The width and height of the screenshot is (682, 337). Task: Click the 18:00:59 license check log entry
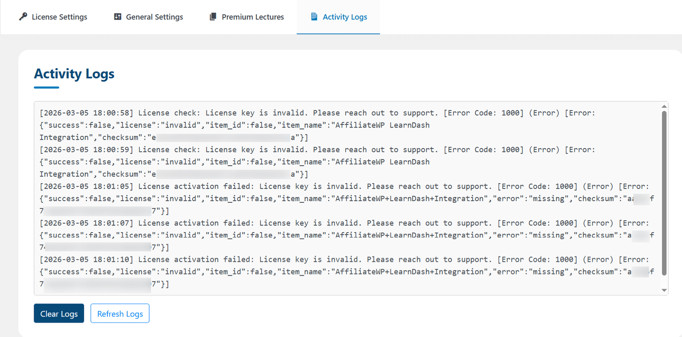(x=317, y=162)
